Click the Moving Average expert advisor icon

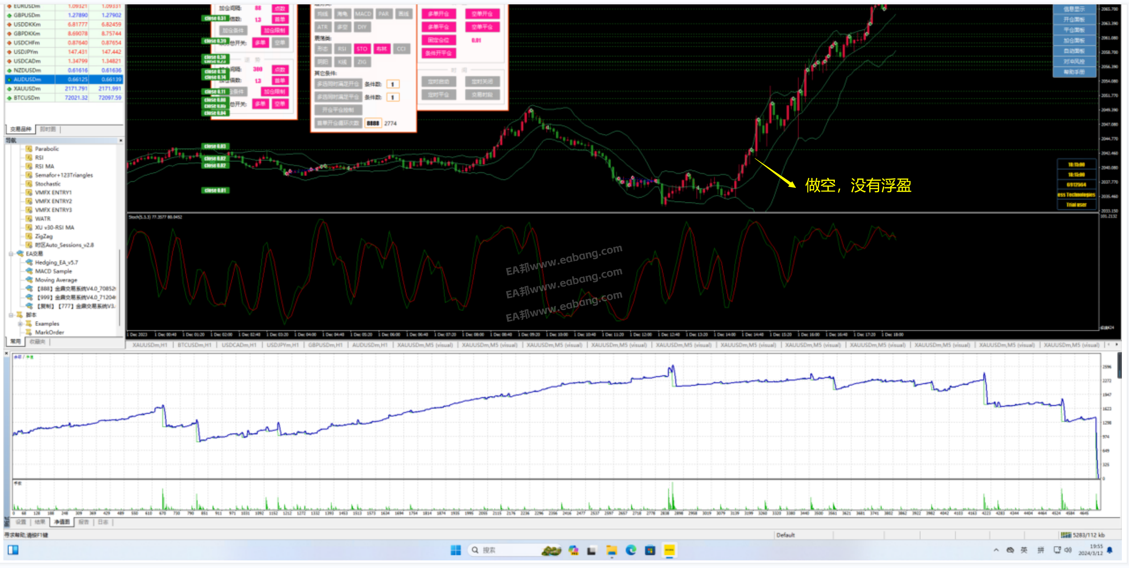click(29, 280)
